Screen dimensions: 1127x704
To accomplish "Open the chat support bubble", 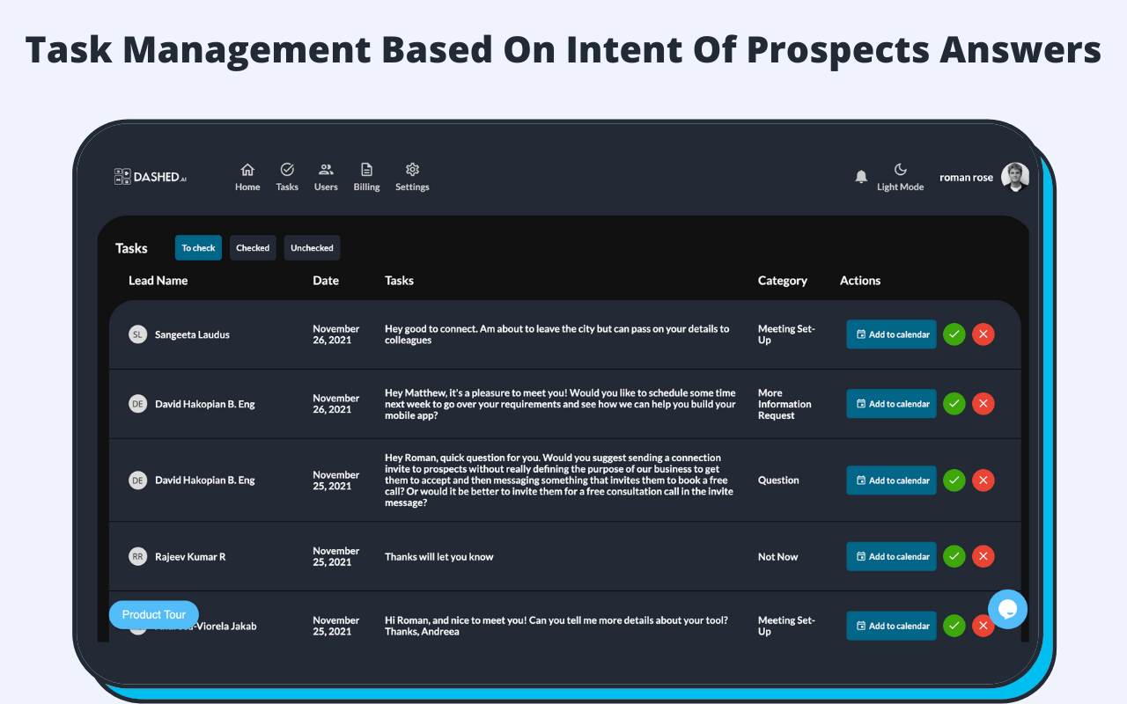I will [x=1007, y=609].
